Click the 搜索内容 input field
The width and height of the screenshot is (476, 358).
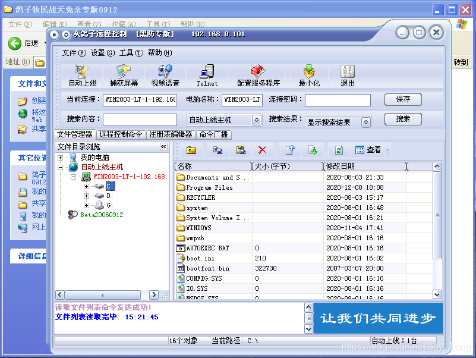[140, 120]
